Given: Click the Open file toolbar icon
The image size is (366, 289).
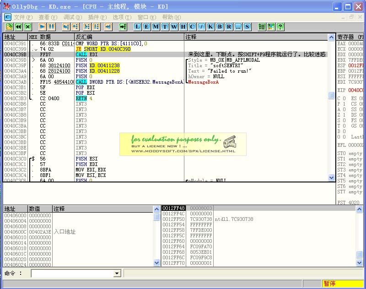Looking at the screenshot, I should coord(9,27).
